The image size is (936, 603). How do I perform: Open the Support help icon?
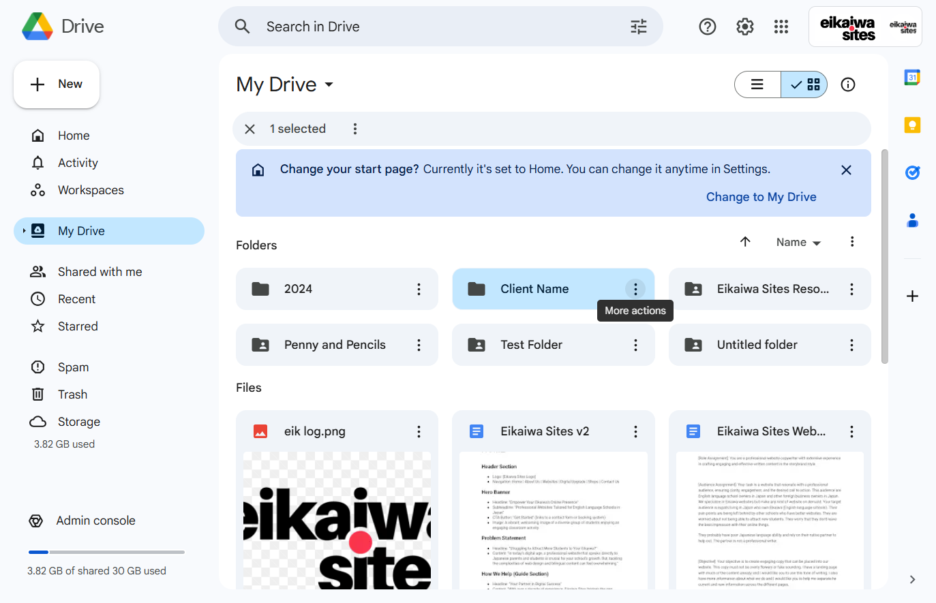708,27
